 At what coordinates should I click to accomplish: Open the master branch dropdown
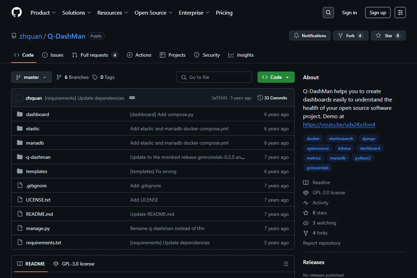[x=31, y=77]
